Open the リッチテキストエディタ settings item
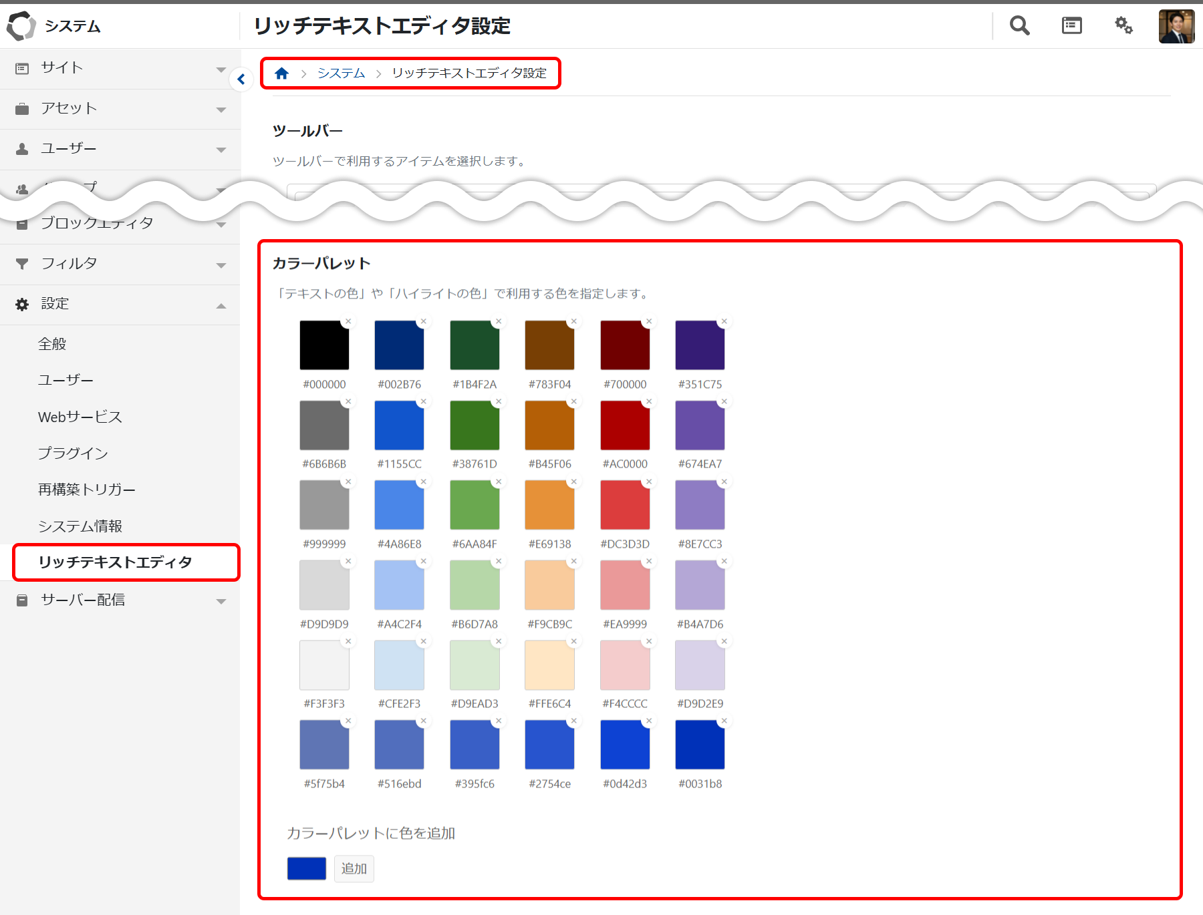The image size is (1203, 915). point(115,562)
